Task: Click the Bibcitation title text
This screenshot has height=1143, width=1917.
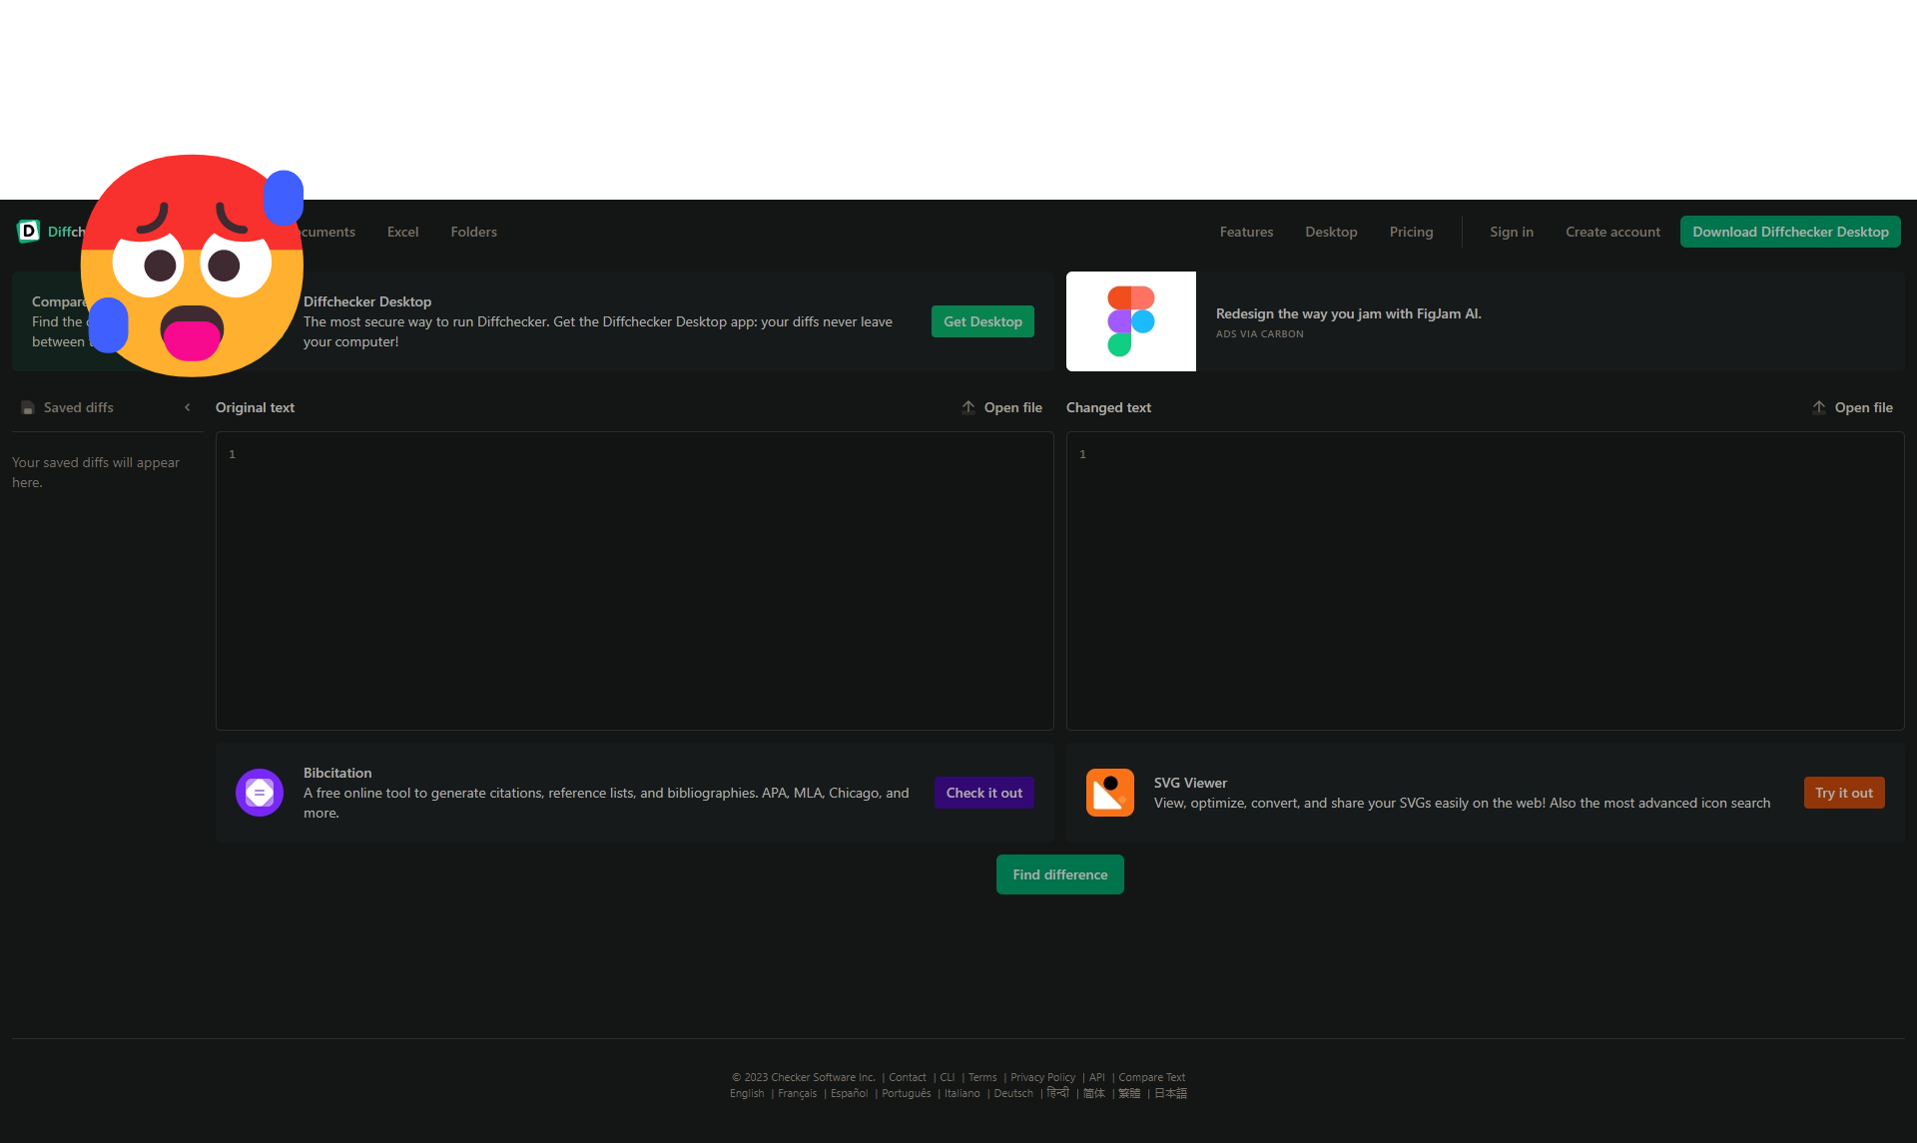Action: click(337, 773)
